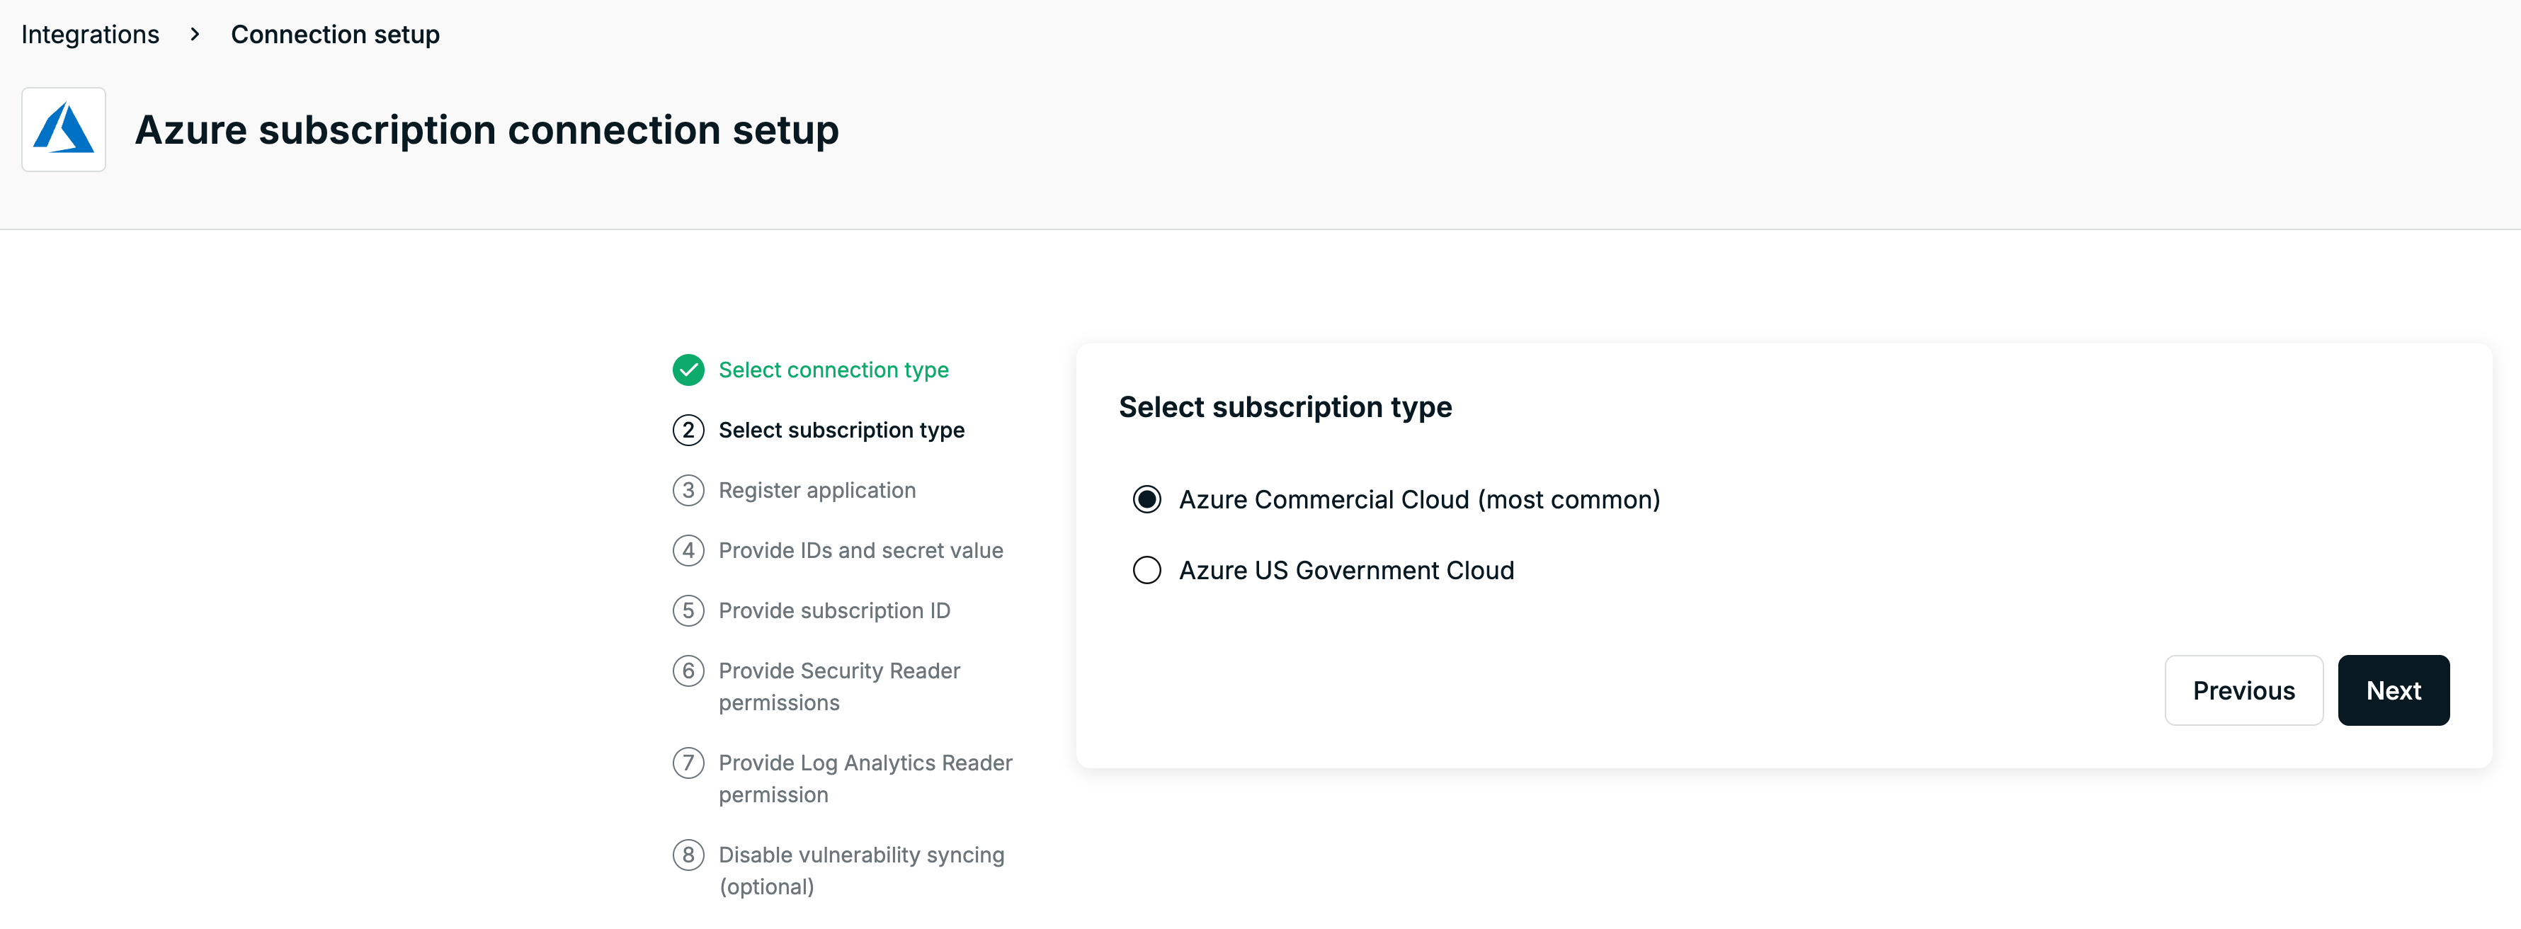Open the Integrations breadcrumb link
2521x929 pixels.
coord(89,33)
